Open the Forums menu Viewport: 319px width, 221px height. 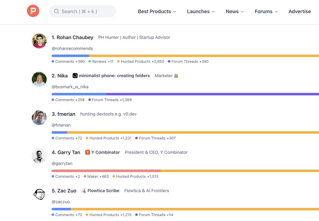coord(266,11)
